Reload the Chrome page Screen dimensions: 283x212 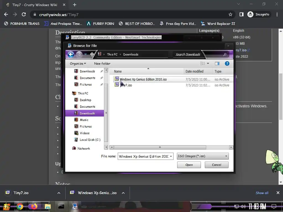pyautogui.click(x=24, y=14)
